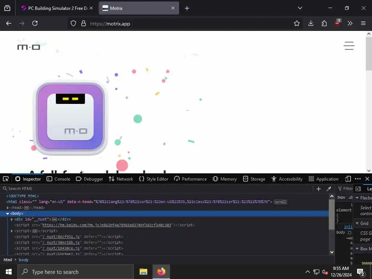
Task: Open a new tab with plus button
Action: [187, 8]
